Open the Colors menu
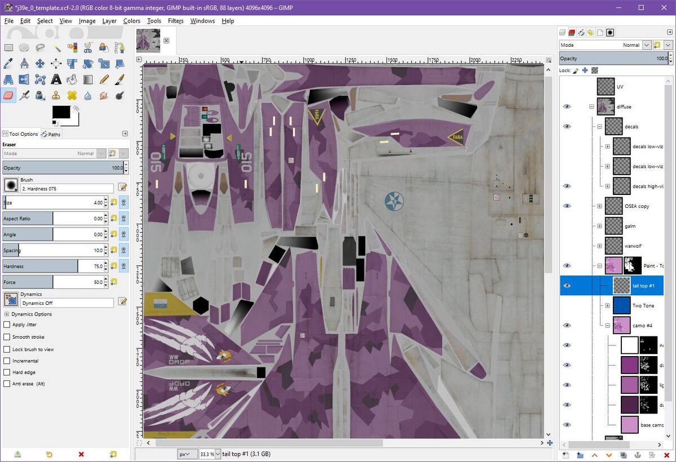 click(x=132, y=21)
